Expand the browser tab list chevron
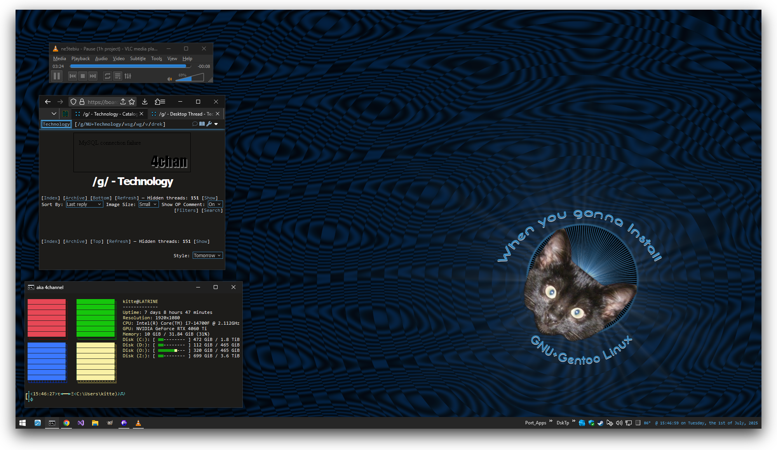777x450 pixels. 54,114
